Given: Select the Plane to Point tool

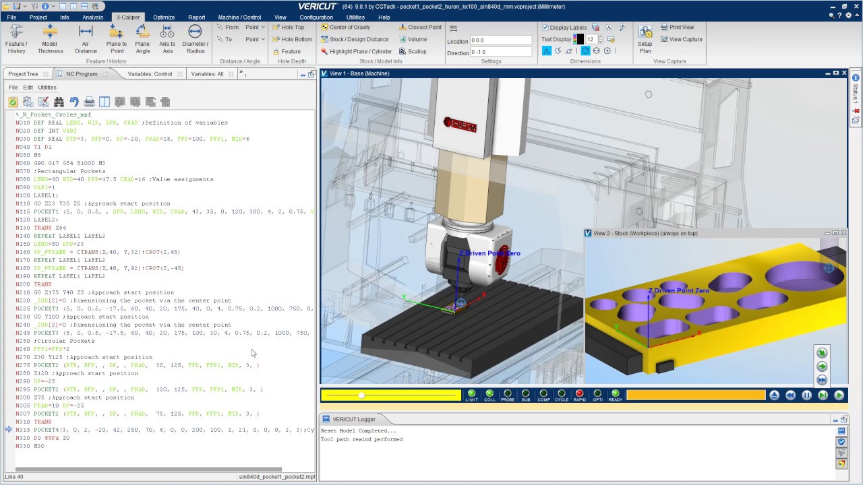Looking at the screenshot, I should pos(116,39).
